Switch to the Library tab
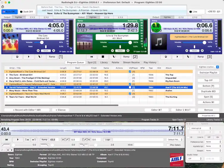224x168 pixels. 104,62
